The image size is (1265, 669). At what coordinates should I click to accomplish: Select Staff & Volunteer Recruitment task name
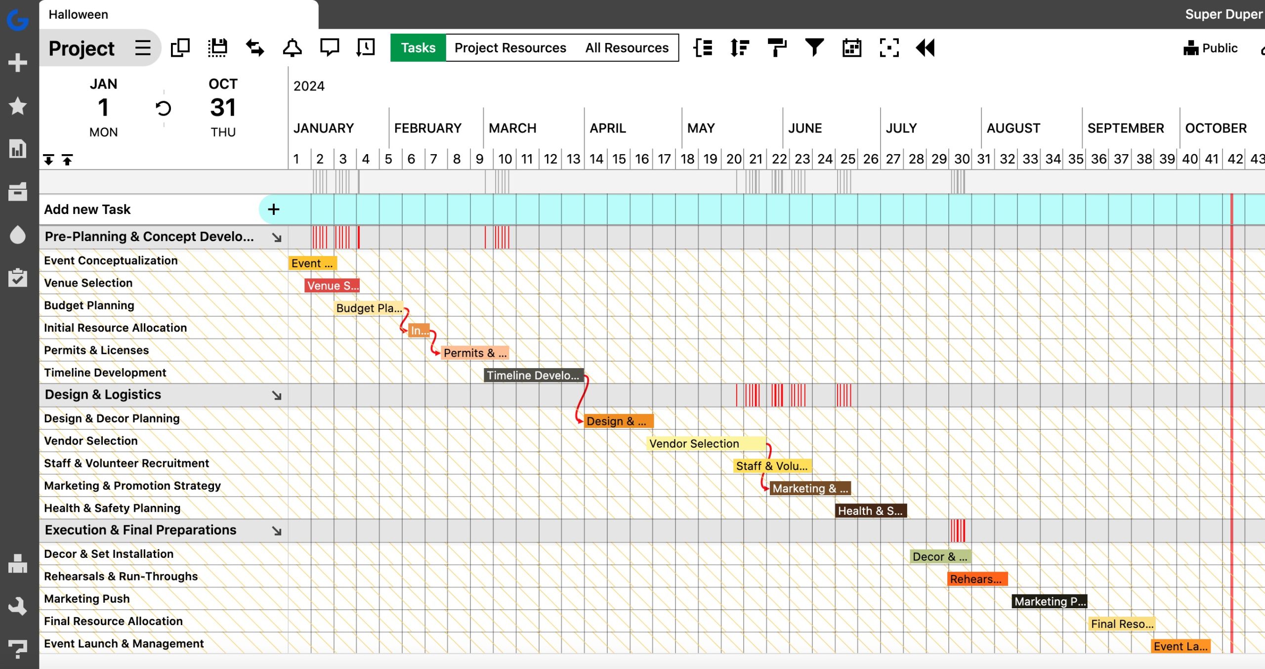tap(126, 463)
